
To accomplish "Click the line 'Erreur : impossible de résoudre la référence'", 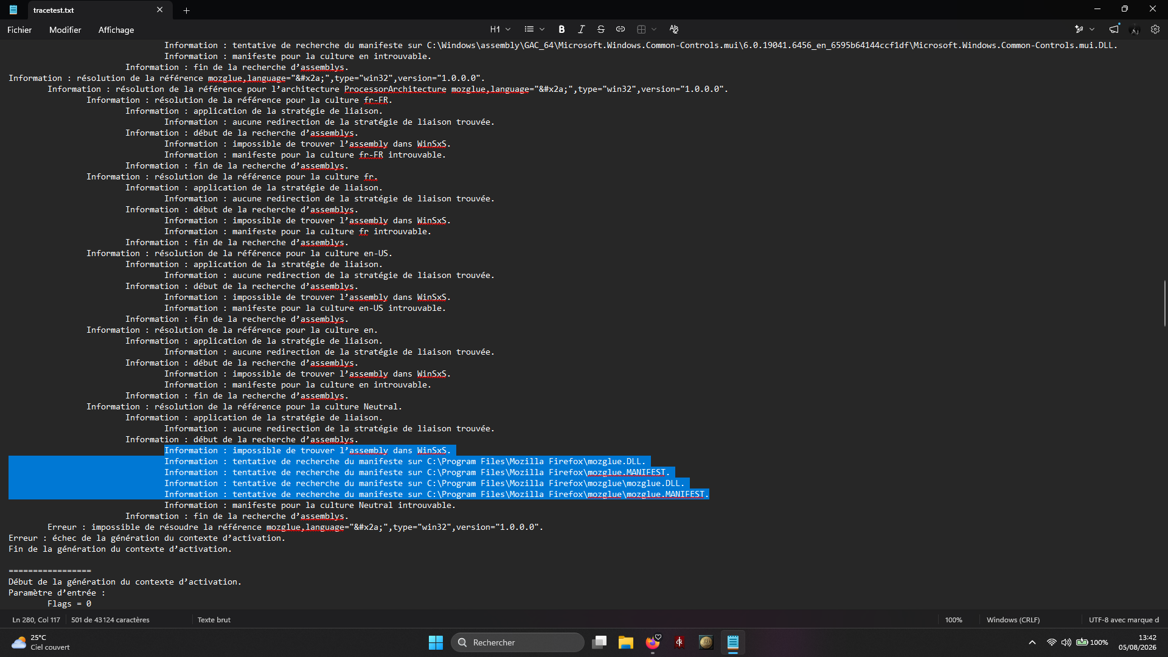I will [x=295, y=527].
